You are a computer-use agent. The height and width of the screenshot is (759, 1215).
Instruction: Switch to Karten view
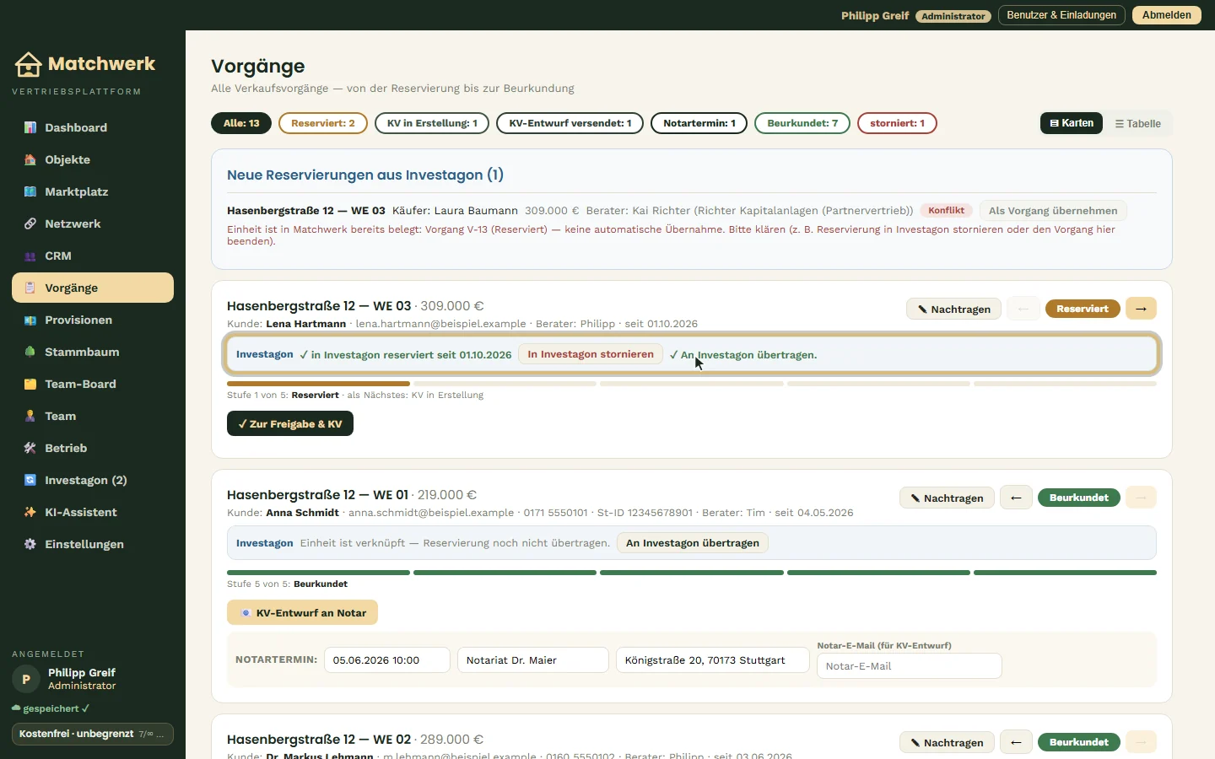tap(1072, 123)
